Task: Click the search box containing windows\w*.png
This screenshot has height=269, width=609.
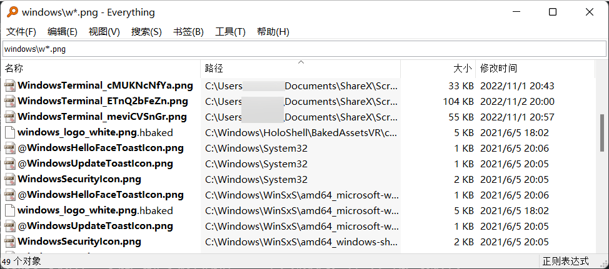Action: pyautogui.click(x=304, y=49)
